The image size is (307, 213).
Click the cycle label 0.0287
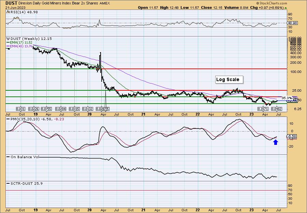coord(102,109)
